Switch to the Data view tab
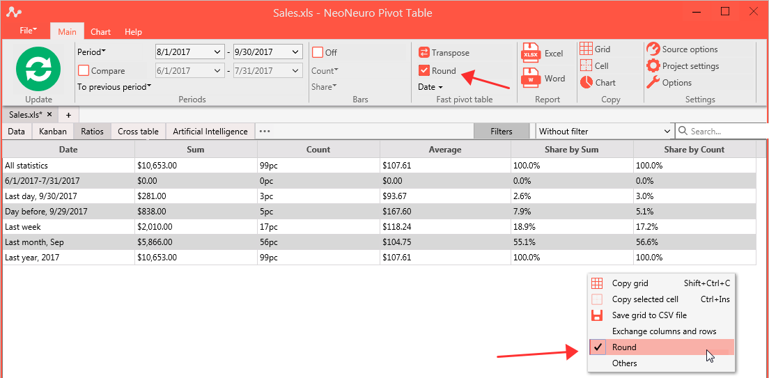 (16, 132)
